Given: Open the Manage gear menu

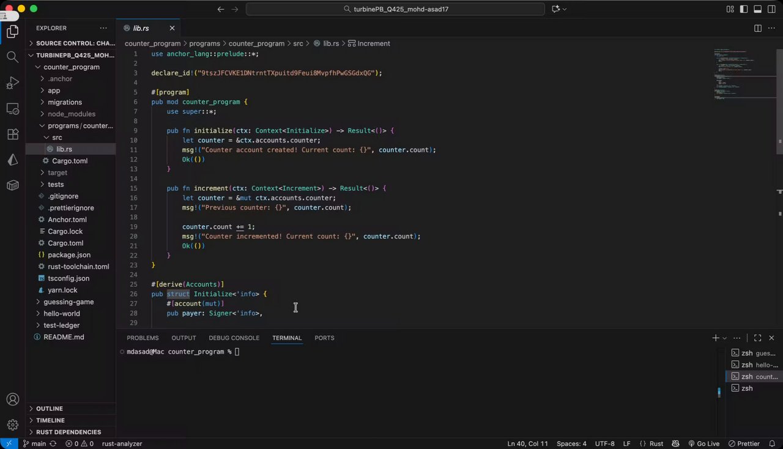Looking at the screenshot, I should pos(12,425).
